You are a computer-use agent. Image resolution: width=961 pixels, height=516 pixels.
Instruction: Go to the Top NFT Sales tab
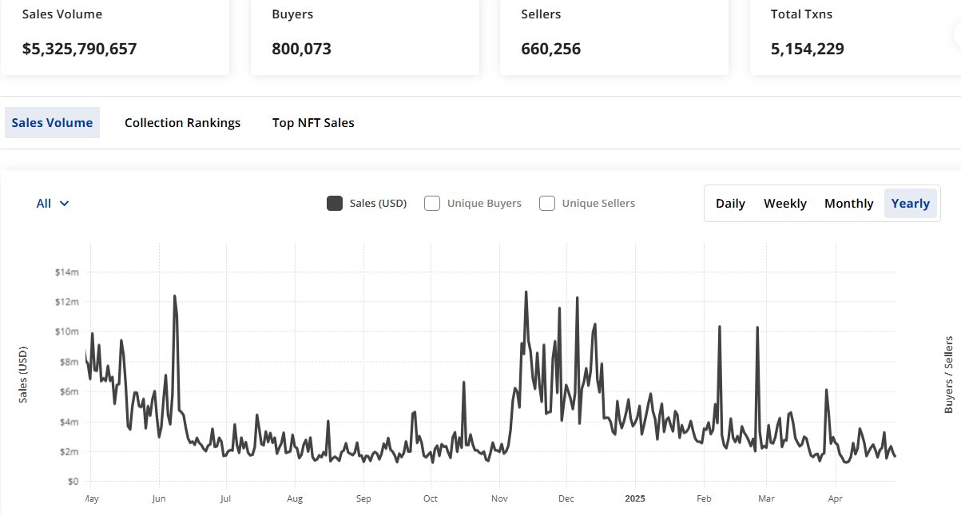[x=313, y=123]
